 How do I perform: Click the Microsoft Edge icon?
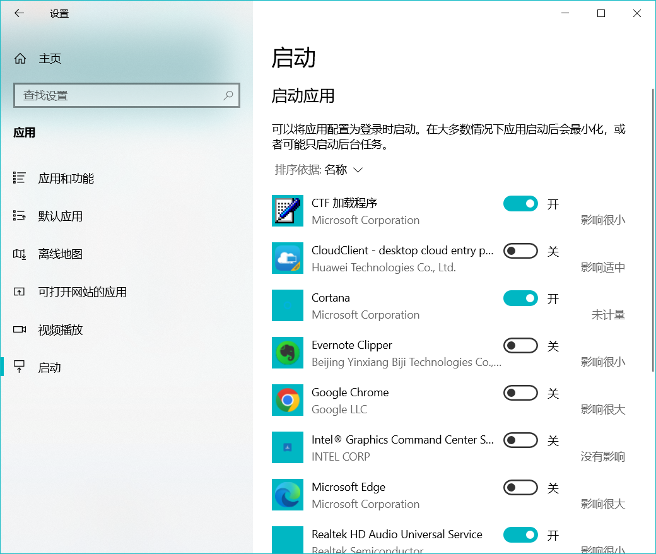tap(288, 495)
